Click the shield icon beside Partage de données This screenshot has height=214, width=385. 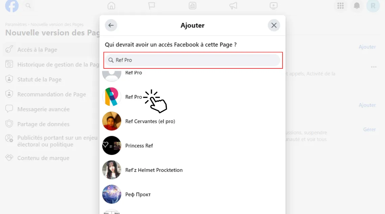9,124
